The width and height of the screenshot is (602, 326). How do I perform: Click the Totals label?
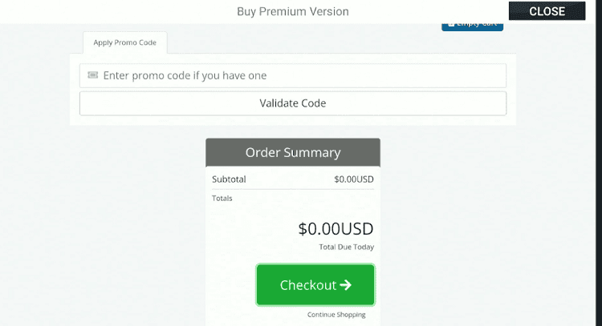click(x=222, y=198)
